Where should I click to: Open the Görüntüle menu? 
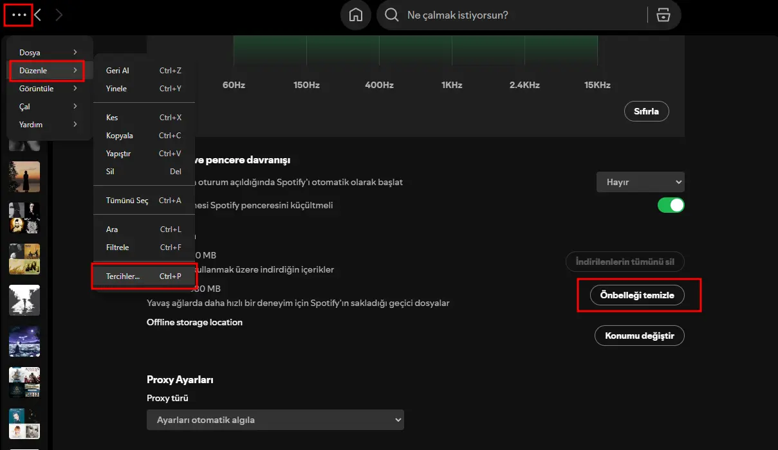tap(49, 89)
